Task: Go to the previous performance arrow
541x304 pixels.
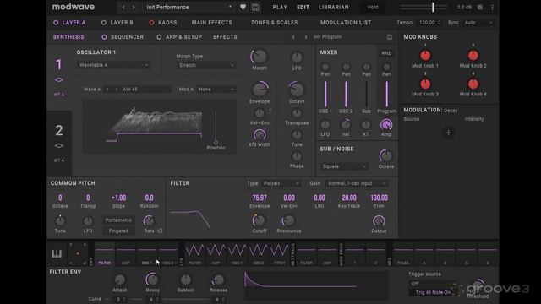Action: point(123,8)
